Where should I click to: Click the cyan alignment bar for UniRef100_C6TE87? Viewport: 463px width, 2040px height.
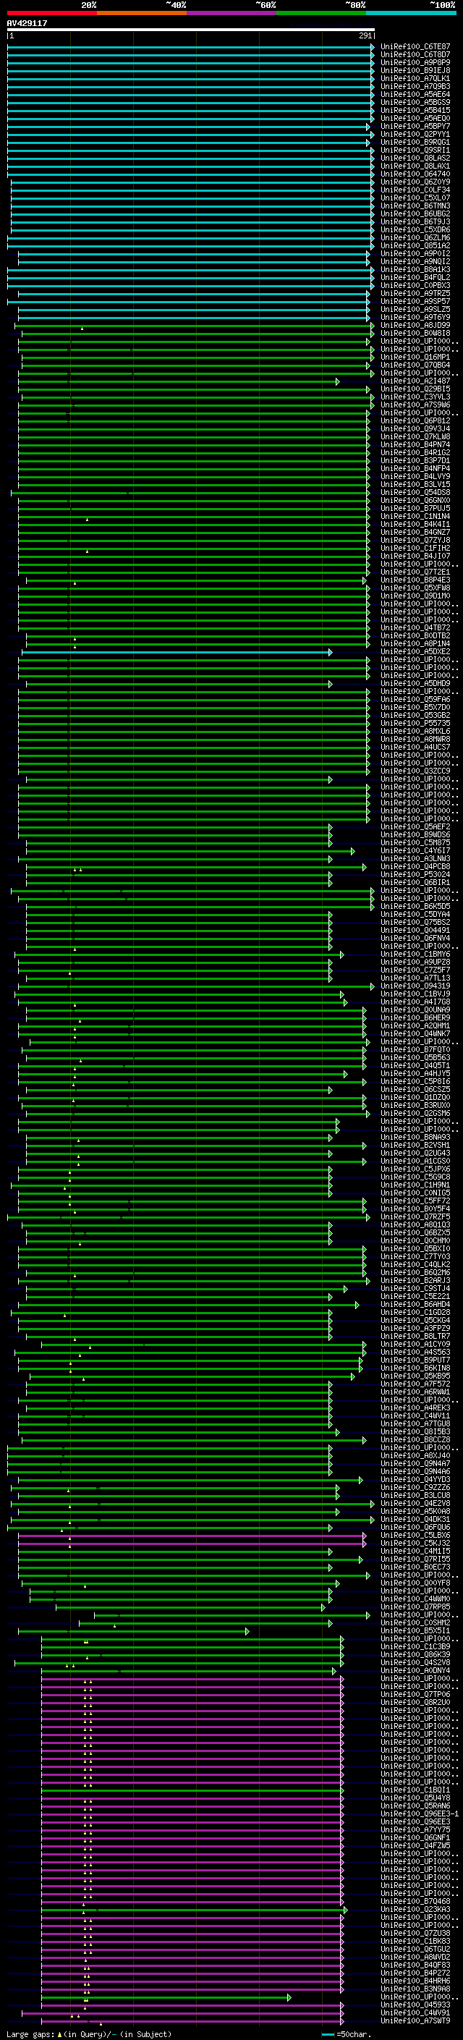click(191, 47)
